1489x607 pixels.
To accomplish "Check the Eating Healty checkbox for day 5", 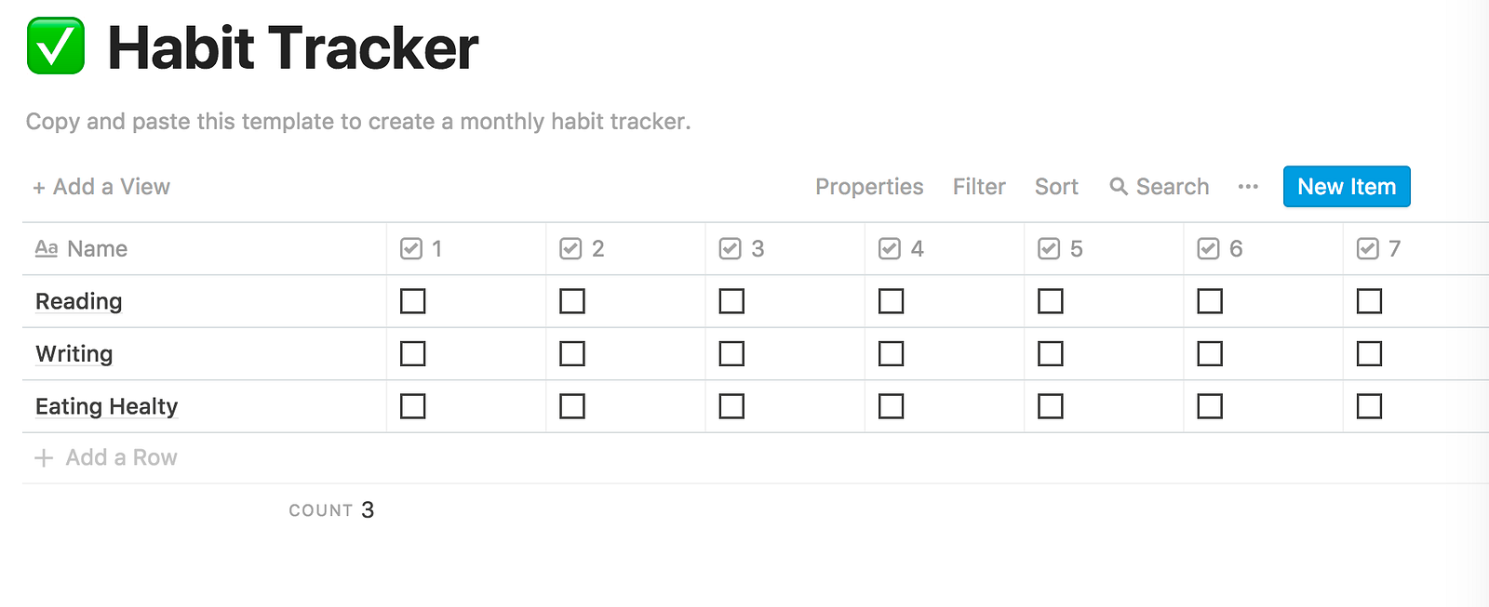I will [1051, 406].
